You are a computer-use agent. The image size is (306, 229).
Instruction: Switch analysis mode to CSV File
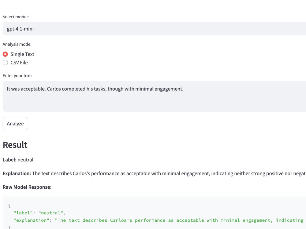[5, 62]
